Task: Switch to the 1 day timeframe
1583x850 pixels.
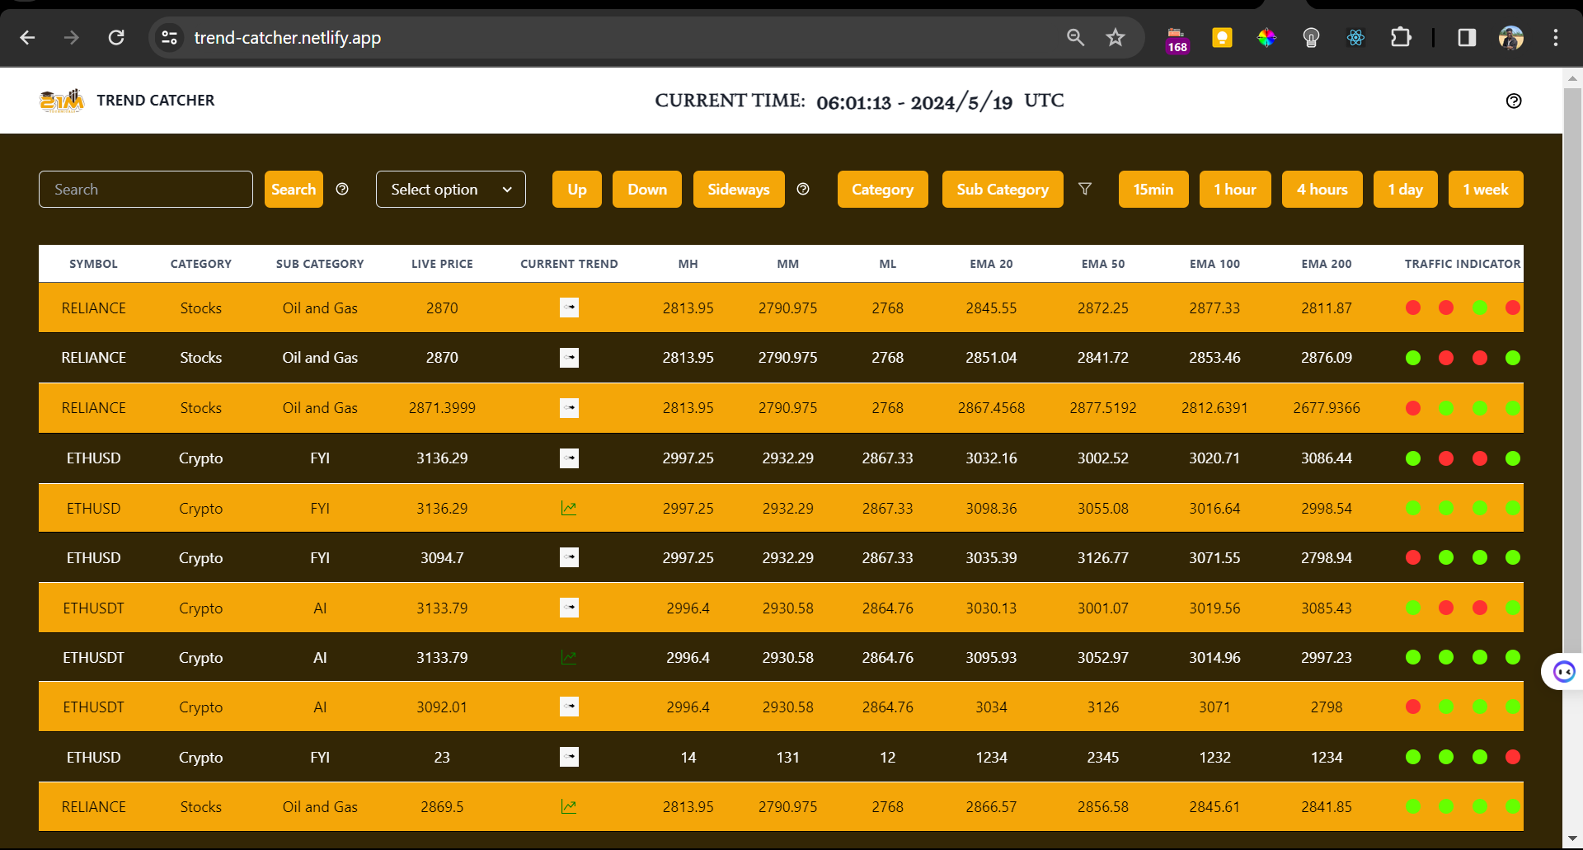Action: pyautogui.click(x=1406, y=189)
